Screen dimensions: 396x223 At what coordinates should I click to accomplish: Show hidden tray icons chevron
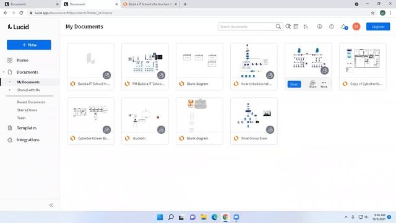(346, 217)
